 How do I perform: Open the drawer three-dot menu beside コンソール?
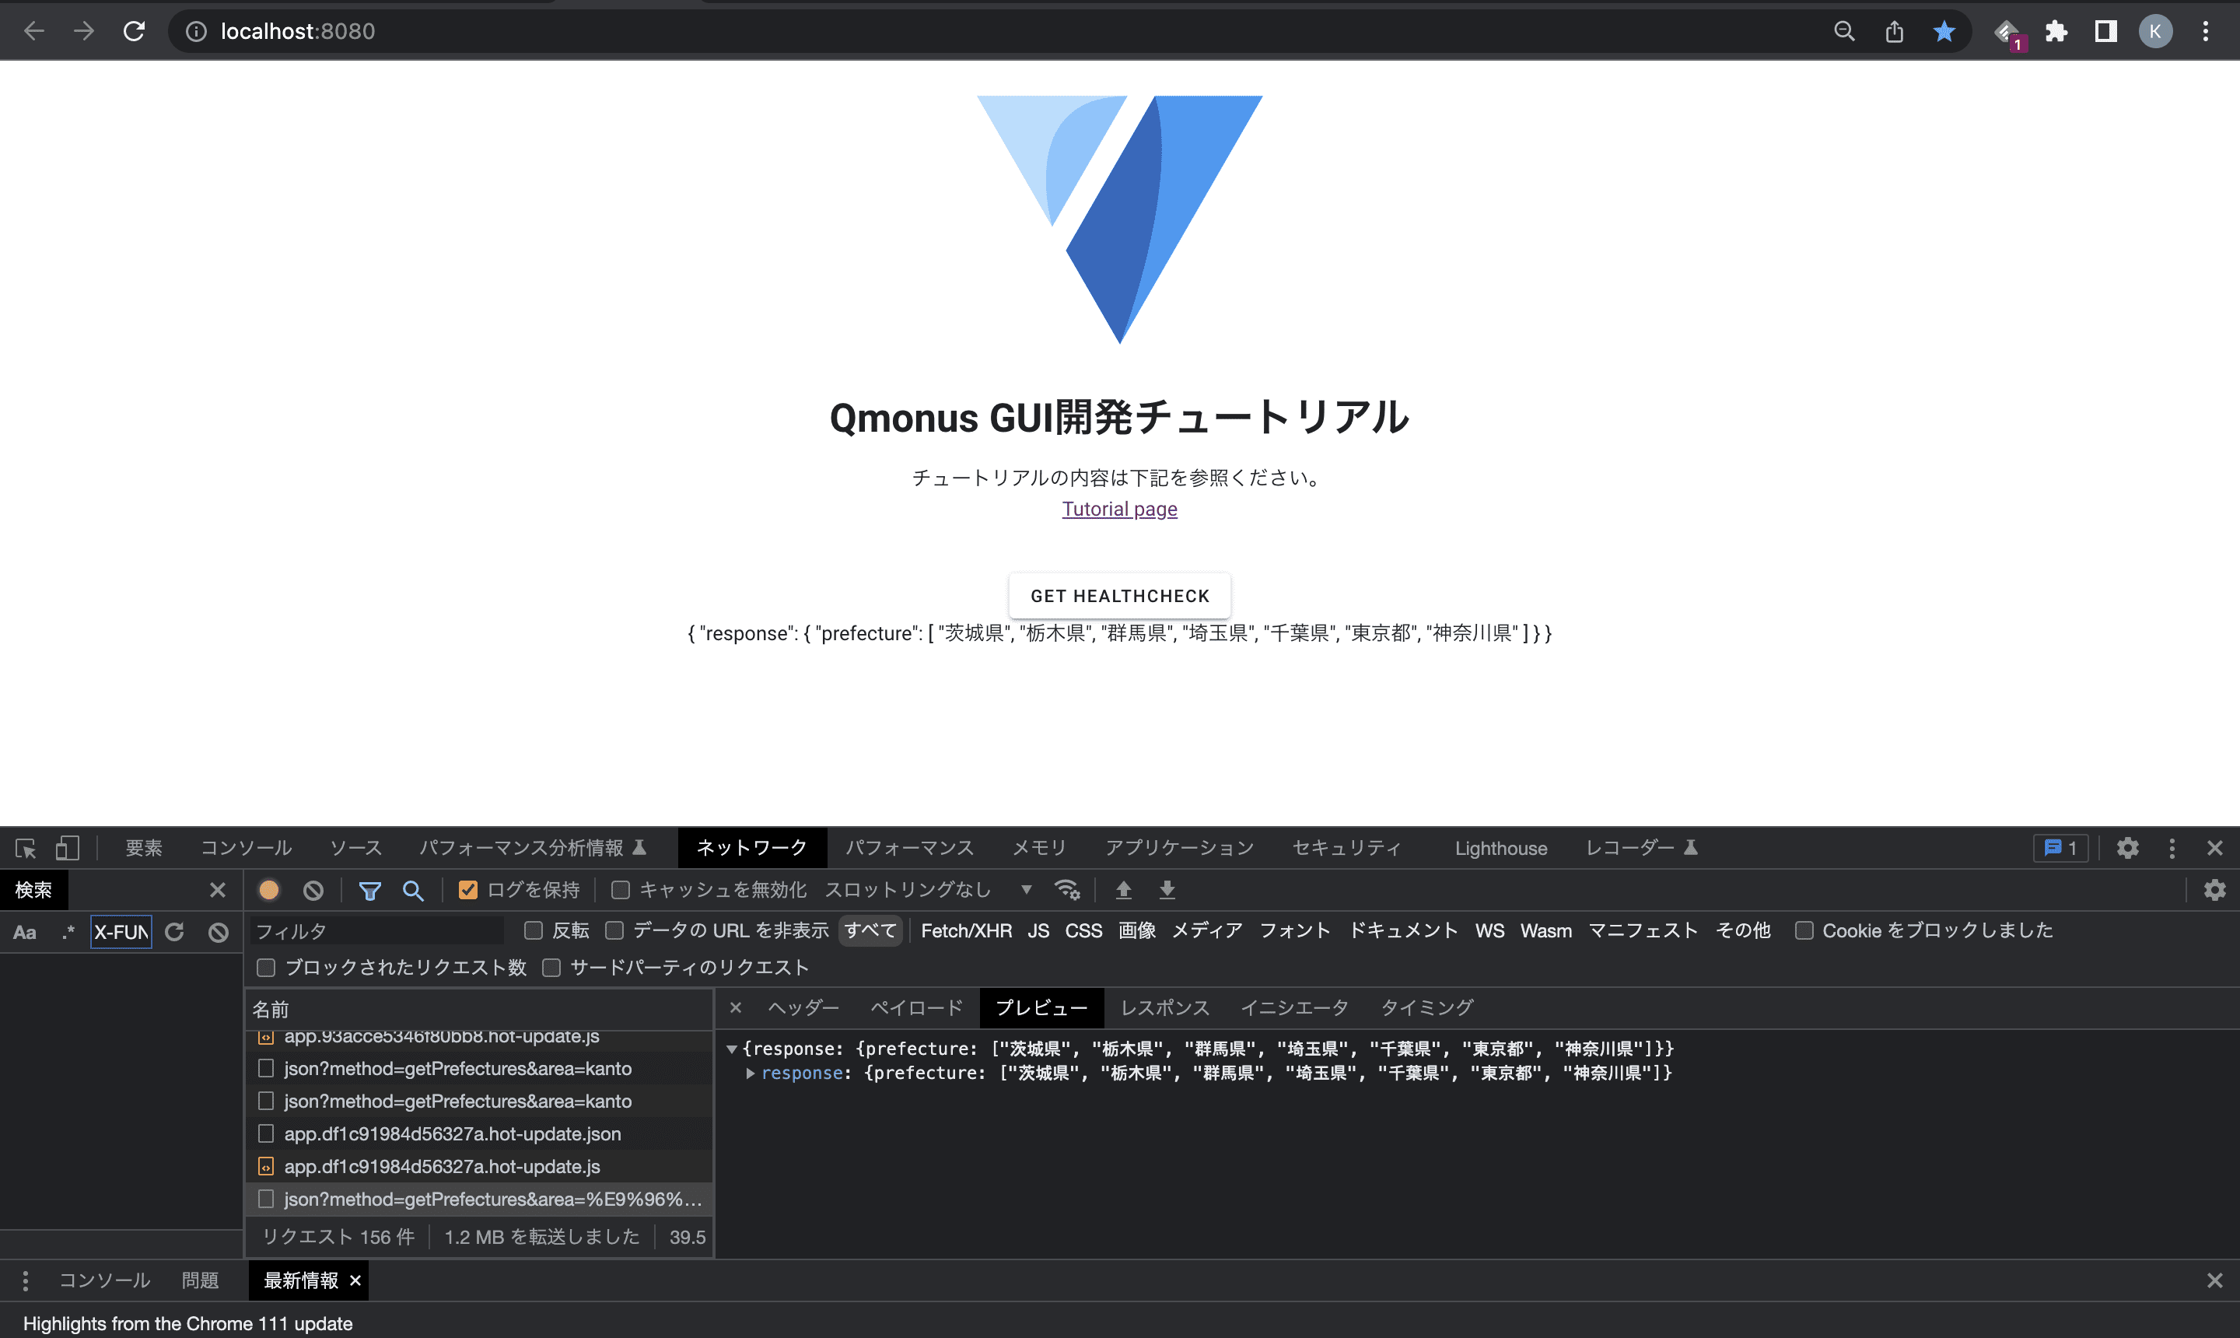point(25,1281)
